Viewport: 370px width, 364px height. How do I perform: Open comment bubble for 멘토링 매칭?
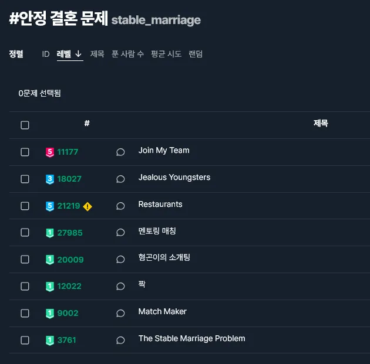point(120,233)
